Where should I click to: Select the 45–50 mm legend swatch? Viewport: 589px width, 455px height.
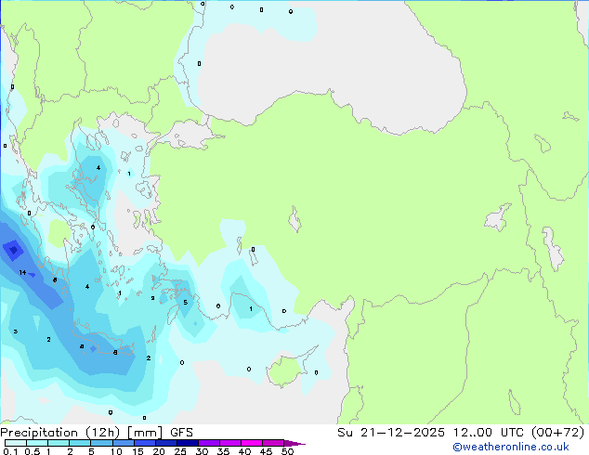point(273,443)
